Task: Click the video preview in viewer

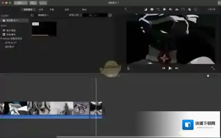Action: tap(171, 39)
